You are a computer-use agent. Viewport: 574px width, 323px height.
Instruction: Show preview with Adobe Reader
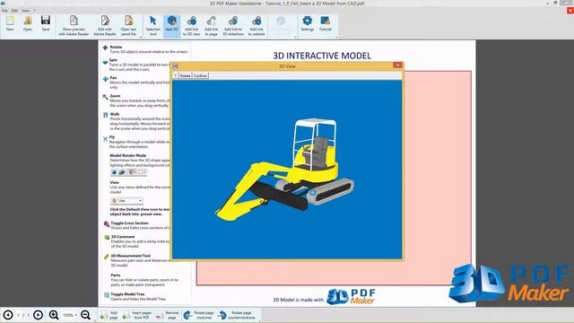pos(74,26)
